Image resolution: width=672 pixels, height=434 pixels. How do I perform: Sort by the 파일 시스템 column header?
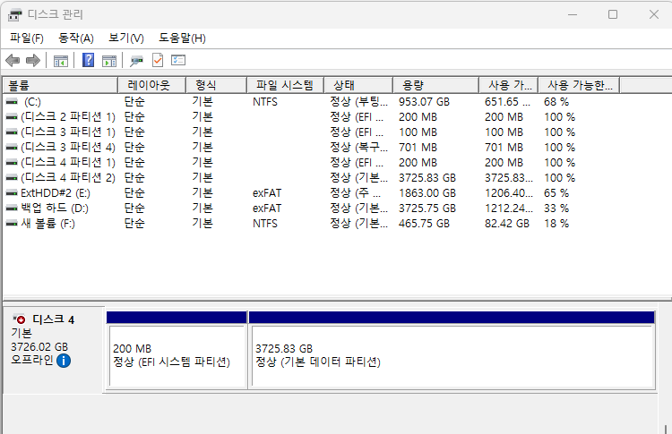tap(286, 85)
